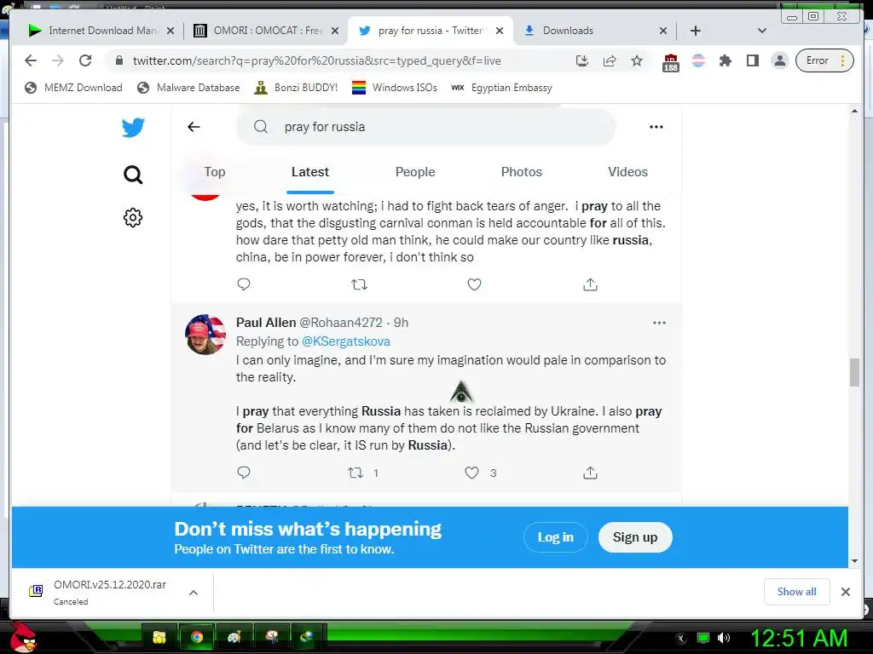
Task: Open Paul Allen's profile name
Action: (266, 323)
